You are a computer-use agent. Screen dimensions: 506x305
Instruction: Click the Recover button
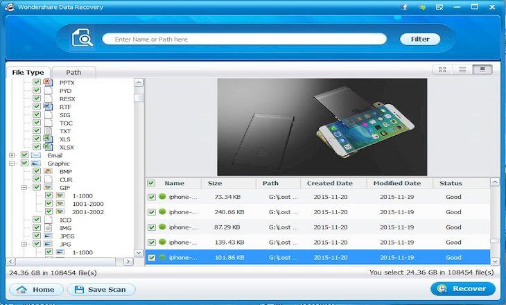point(463,288)
